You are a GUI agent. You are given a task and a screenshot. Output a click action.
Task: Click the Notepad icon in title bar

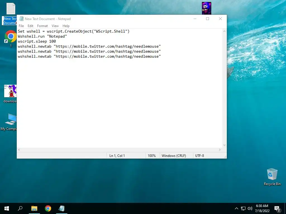(21, 19)
